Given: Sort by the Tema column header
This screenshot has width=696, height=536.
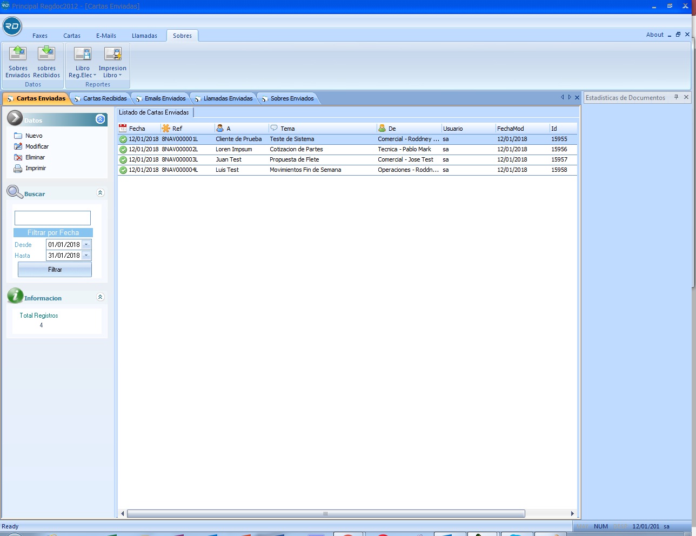Looking at the screenshot, I should pos(323,129).
